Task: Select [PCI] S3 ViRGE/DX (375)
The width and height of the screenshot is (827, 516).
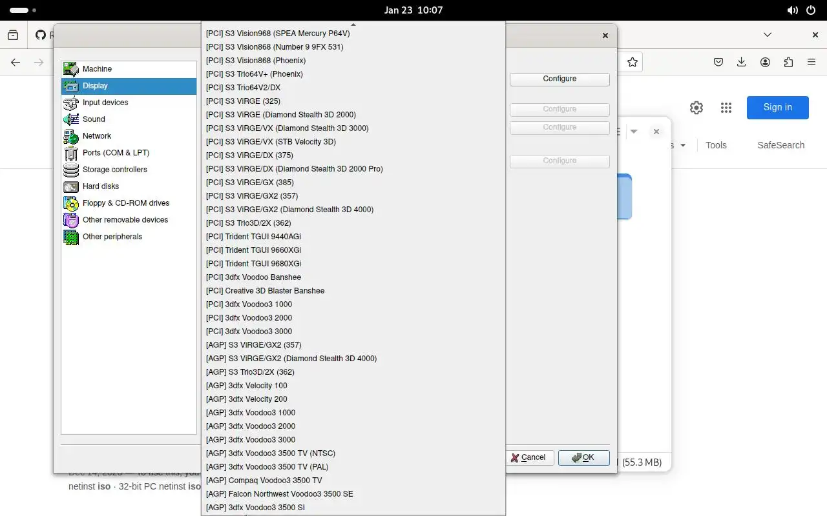Action: [353, 155]
